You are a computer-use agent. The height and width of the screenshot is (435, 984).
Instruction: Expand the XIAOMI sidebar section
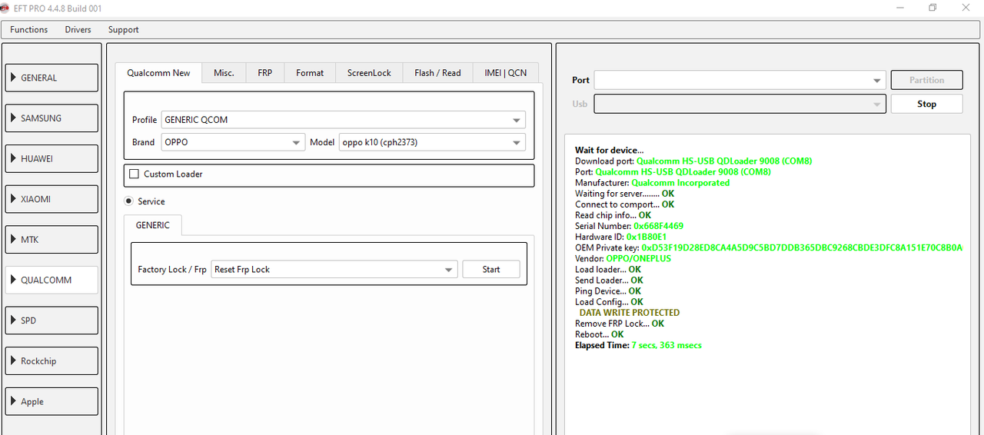click(52, 199)
